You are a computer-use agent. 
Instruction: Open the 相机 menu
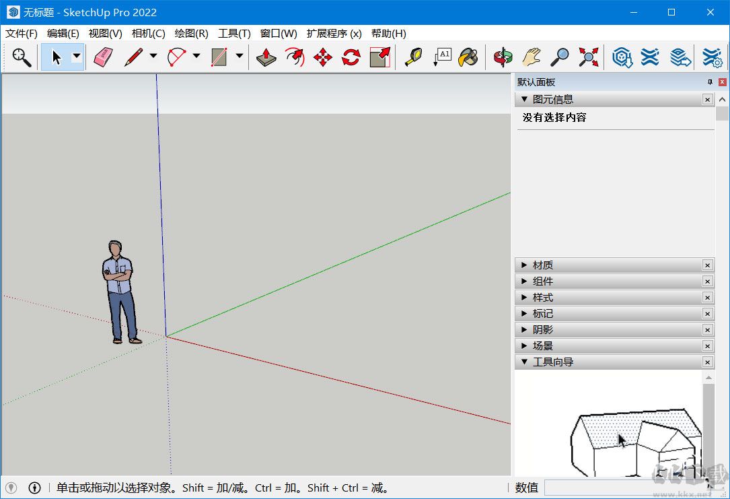pyautogui.click(x=147, y=33)
